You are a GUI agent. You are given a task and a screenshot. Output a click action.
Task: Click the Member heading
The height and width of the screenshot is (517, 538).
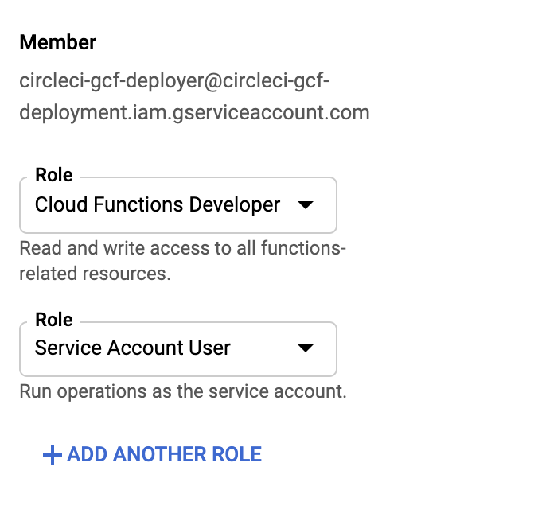click(57, 42)
